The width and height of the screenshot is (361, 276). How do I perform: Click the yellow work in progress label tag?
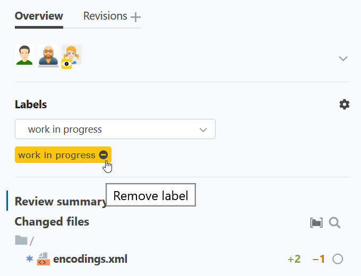56,155
